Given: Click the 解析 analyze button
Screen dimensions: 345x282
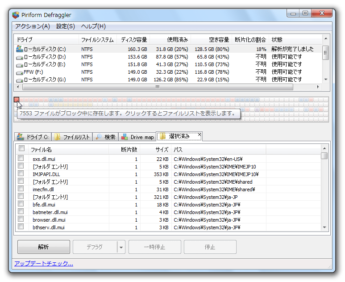Looking at the screenshot, I should [x=44, y=247].
